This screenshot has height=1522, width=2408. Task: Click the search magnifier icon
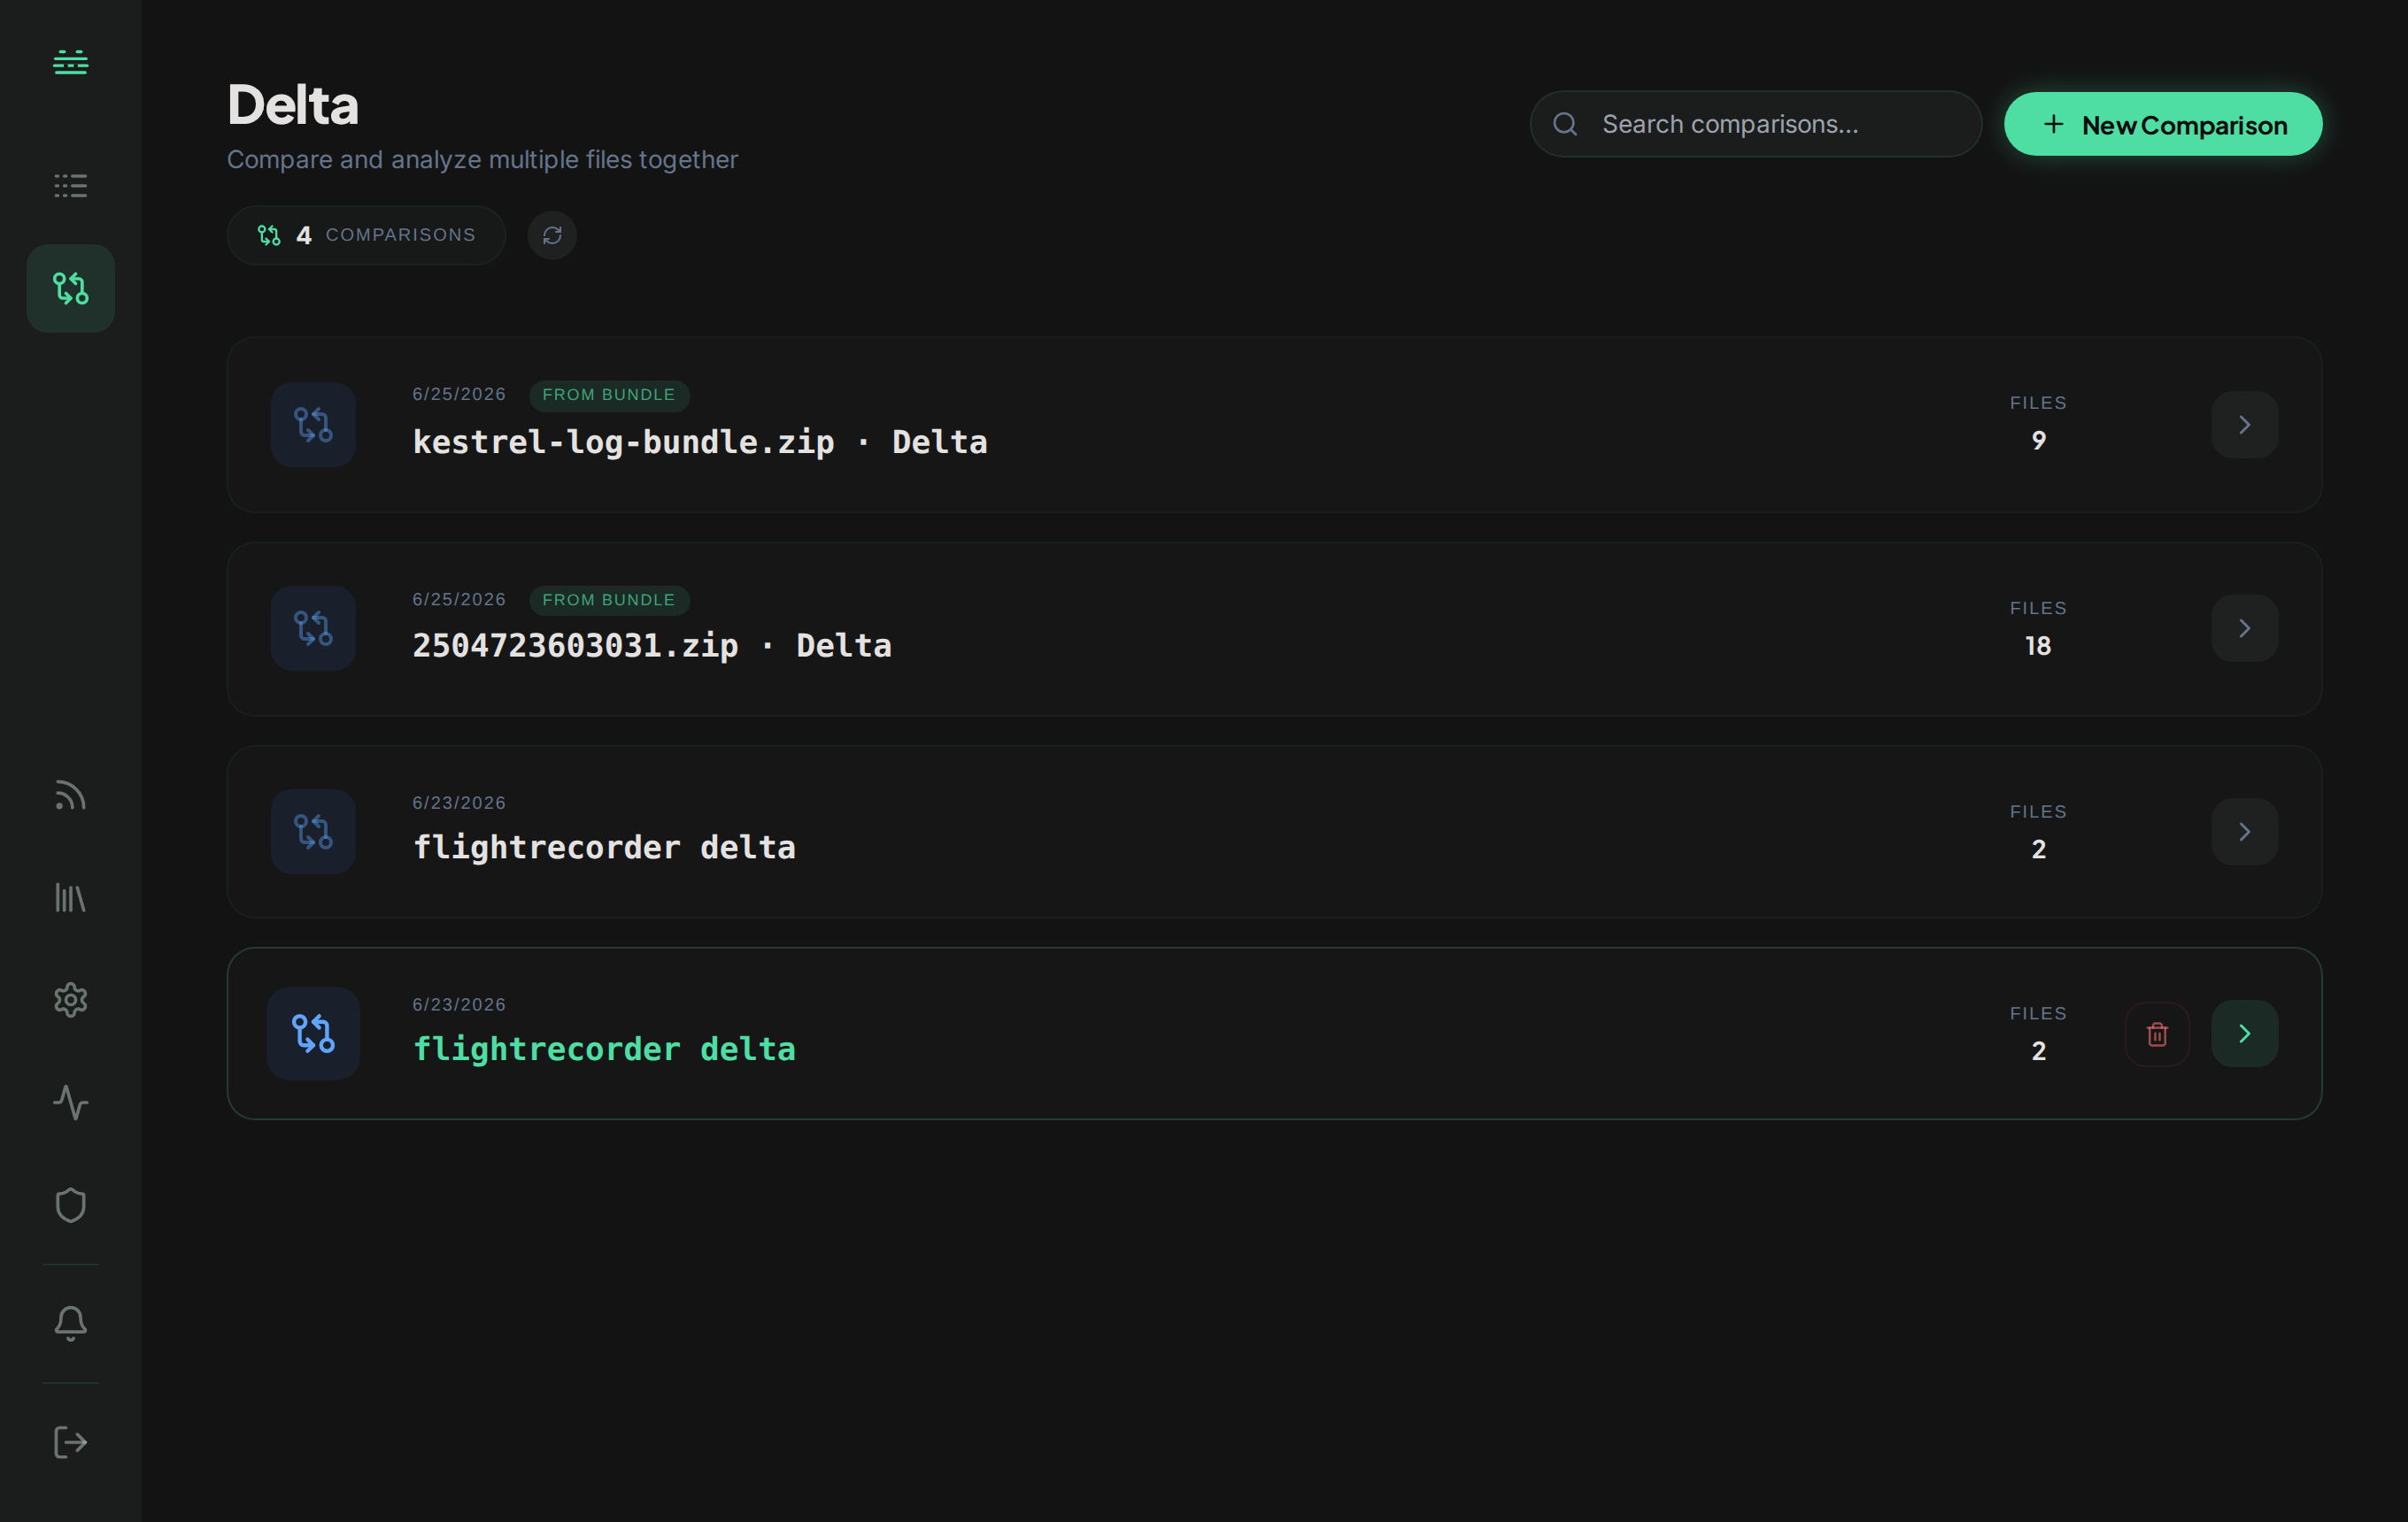(1565, 124)
